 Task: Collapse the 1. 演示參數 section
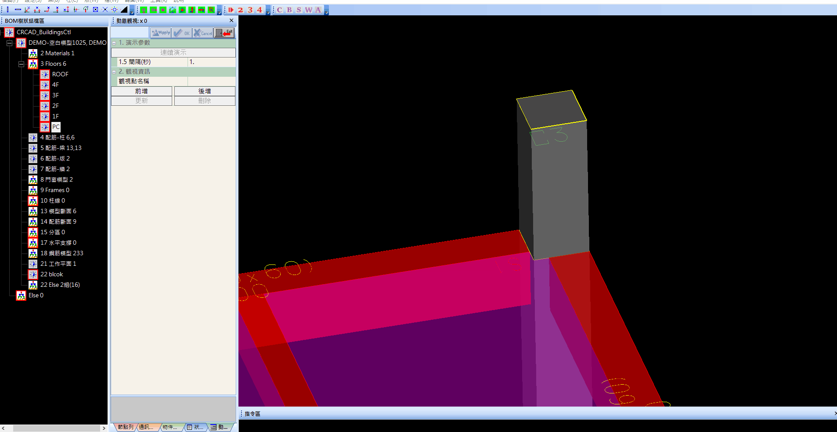pos(114,43)
